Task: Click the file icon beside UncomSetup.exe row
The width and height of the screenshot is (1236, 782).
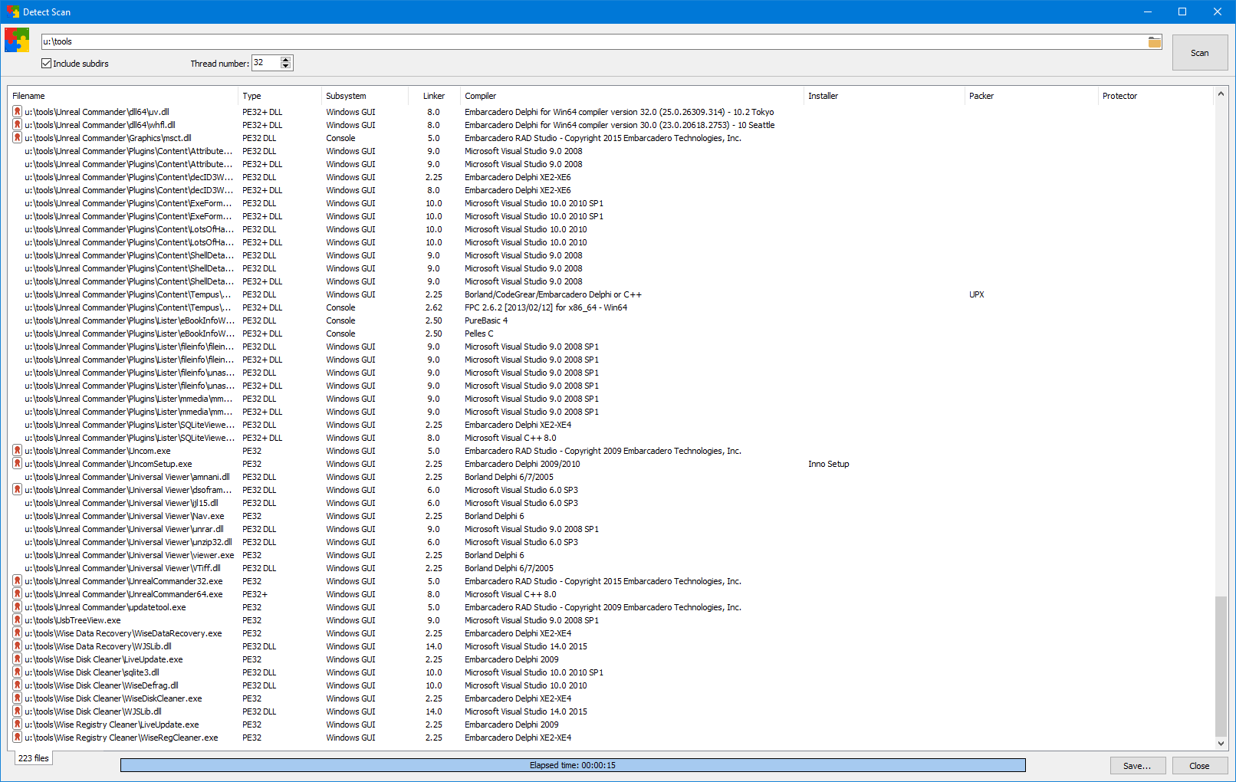Action: pos(17,464)
